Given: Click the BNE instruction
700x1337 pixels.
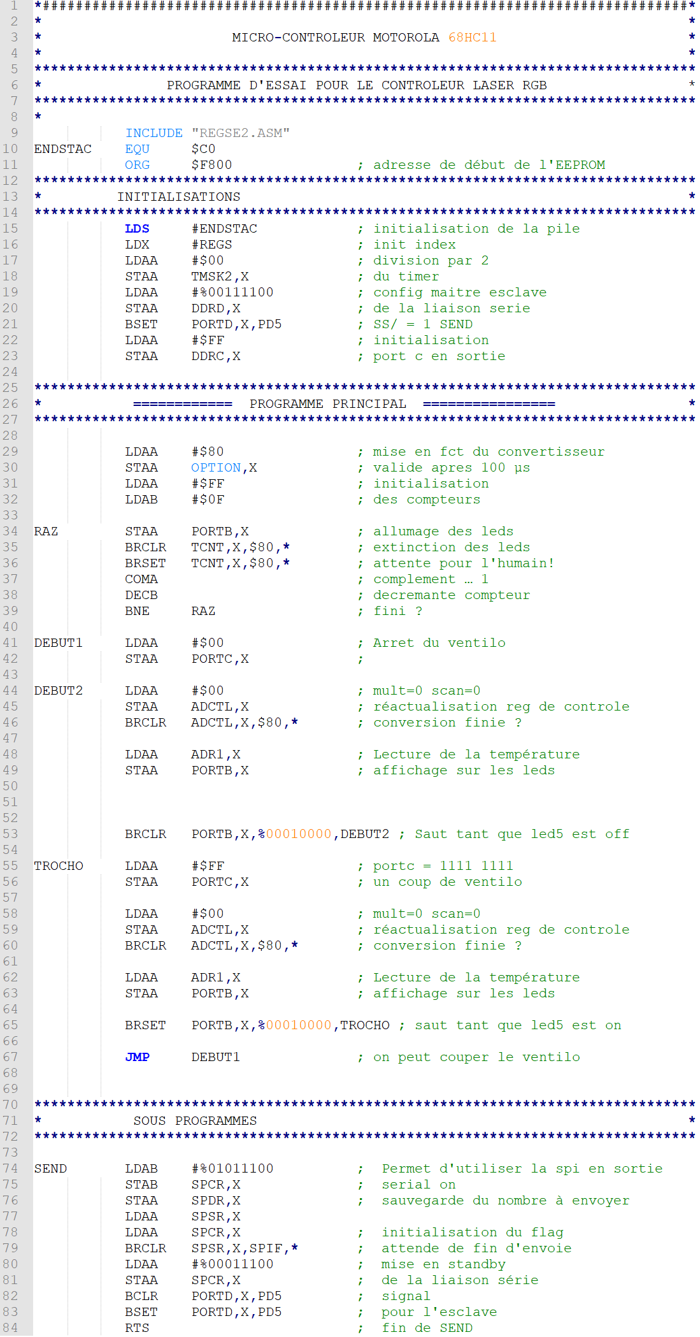Looking at the screenshot, I should pyautogui.click(x=137, y=611).
